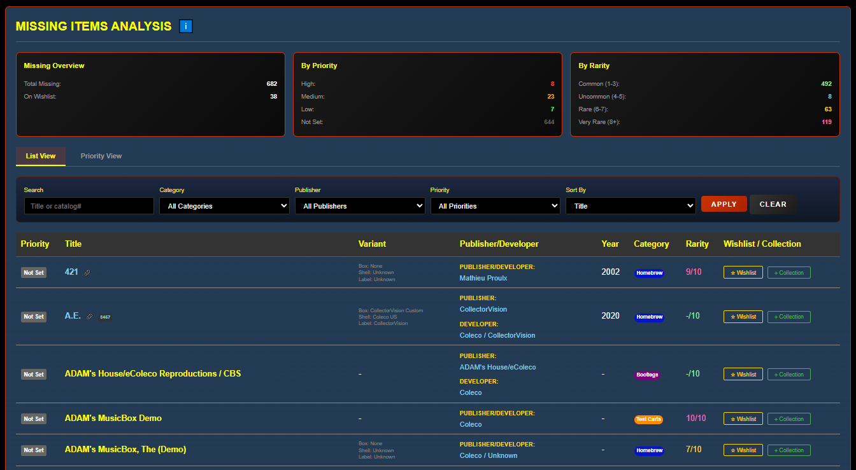Click the Title or catalog# search field
The image size is (856, 470).
89,206
